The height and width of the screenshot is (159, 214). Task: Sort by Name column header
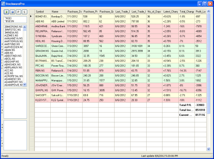click(58, 12)
